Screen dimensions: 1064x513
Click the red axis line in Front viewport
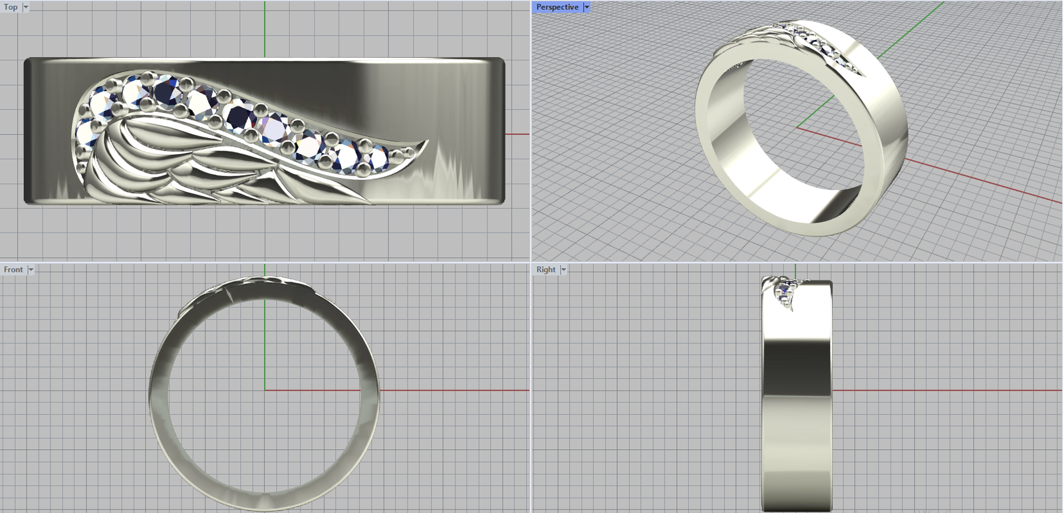pyautogui.click(x=452, y=390)
